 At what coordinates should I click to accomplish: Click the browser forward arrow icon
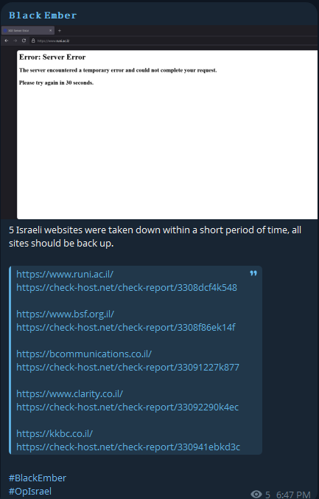(15, 41)
